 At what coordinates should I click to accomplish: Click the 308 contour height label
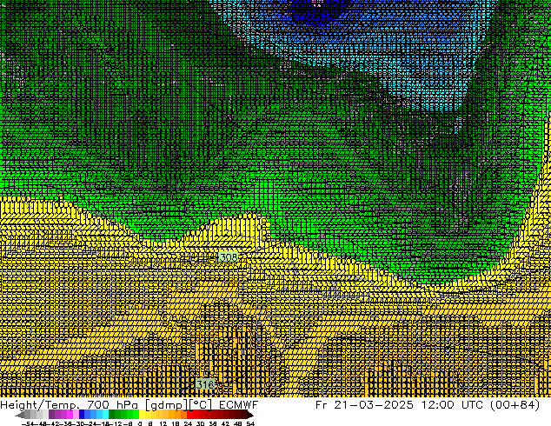point(228,257)
